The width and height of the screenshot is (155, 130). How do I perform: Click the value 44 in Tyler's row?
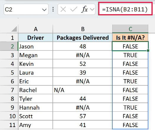(x=83, y=99)
